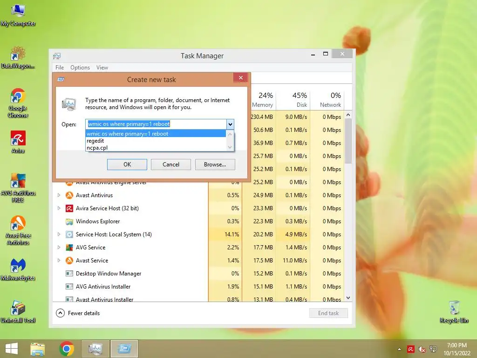Screen dimensions: 477x358
Task: Click the Browse... button
Action: point(215,165)
